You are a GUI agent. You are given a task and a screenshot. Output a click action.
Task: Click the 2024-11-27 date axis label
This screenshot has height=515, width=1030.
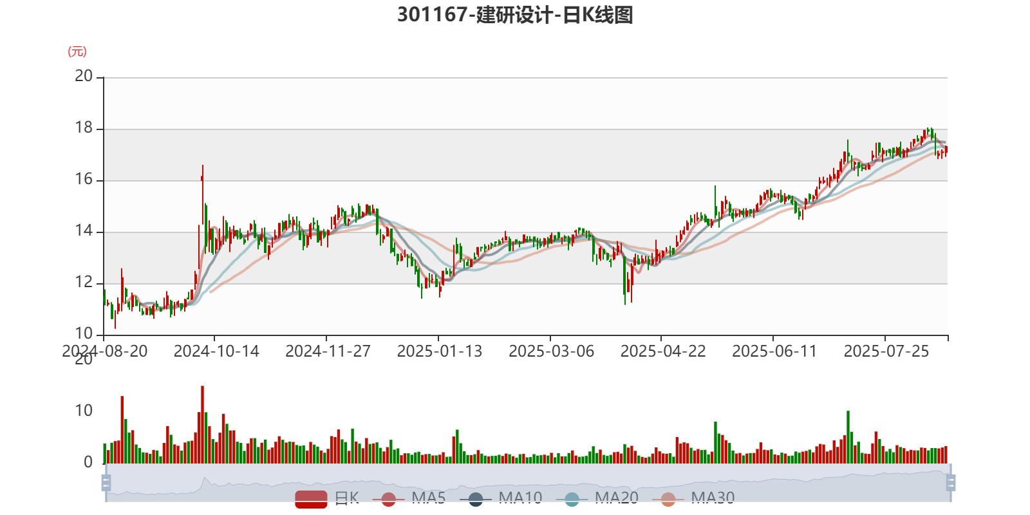[328, 351]
